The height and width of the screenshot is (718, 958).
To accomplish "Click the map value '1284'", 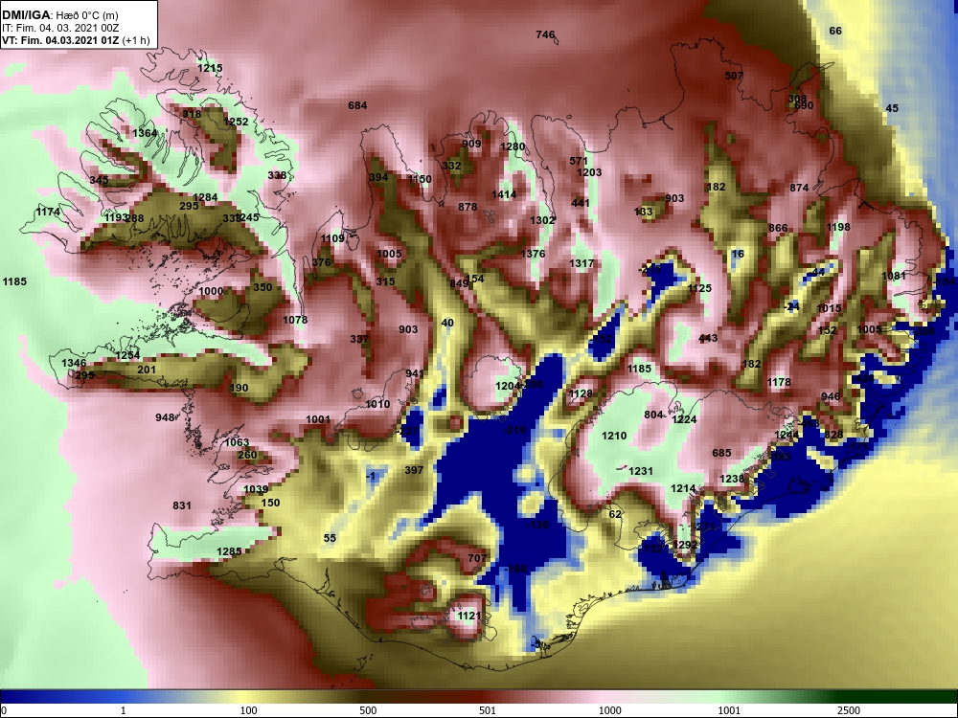I will 205,197.
